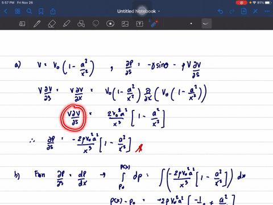Select the Shapes tool
The height and width of the screenshot is (205, 273).
81,24
